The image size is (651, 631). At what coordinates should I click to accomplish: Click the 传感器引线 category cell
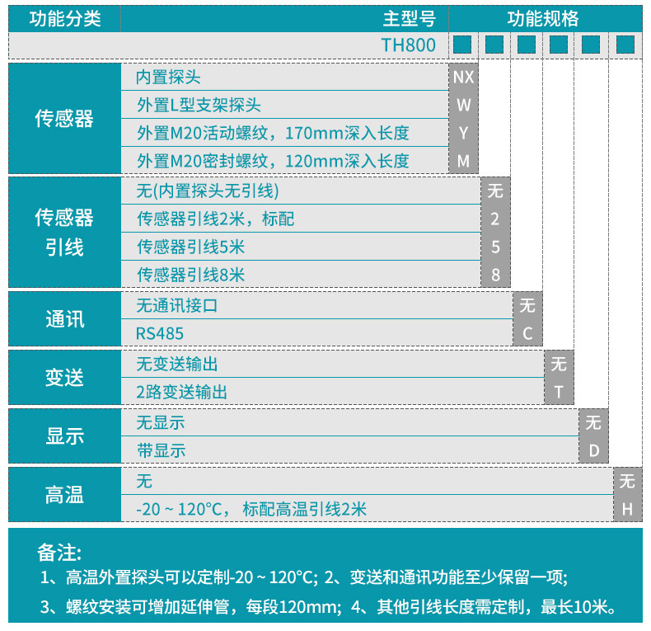coord(64,232)
